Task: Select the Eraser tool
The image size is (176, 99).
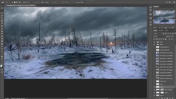Action: tap(2, 36)
